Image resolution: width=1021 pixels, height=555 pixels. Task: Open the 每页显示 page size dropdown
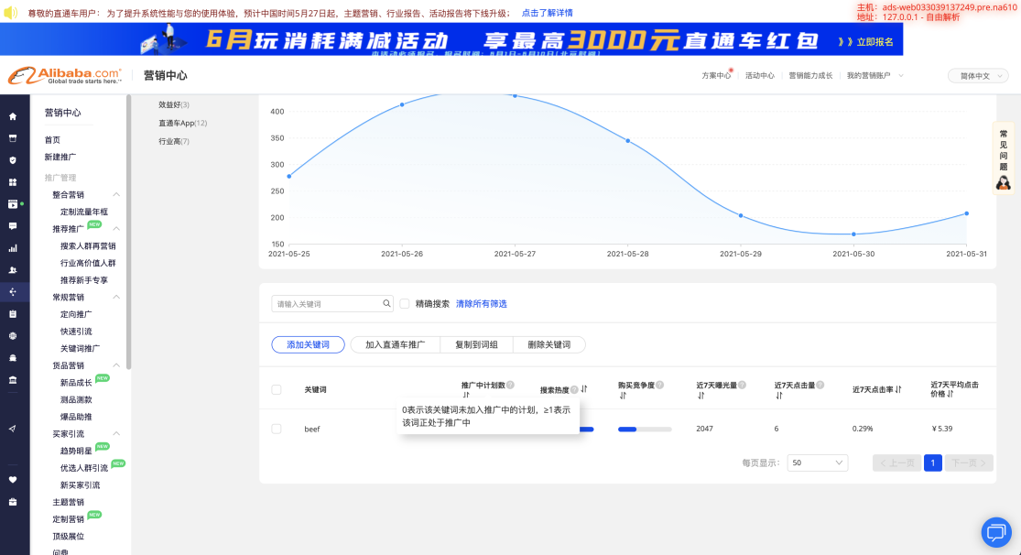(817, 463)
